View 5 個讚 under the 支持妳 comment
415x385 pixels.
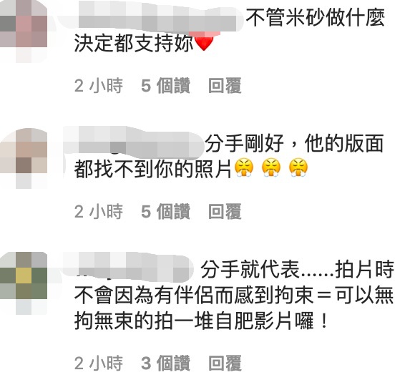pyautogui.click(x=165, y=86)
